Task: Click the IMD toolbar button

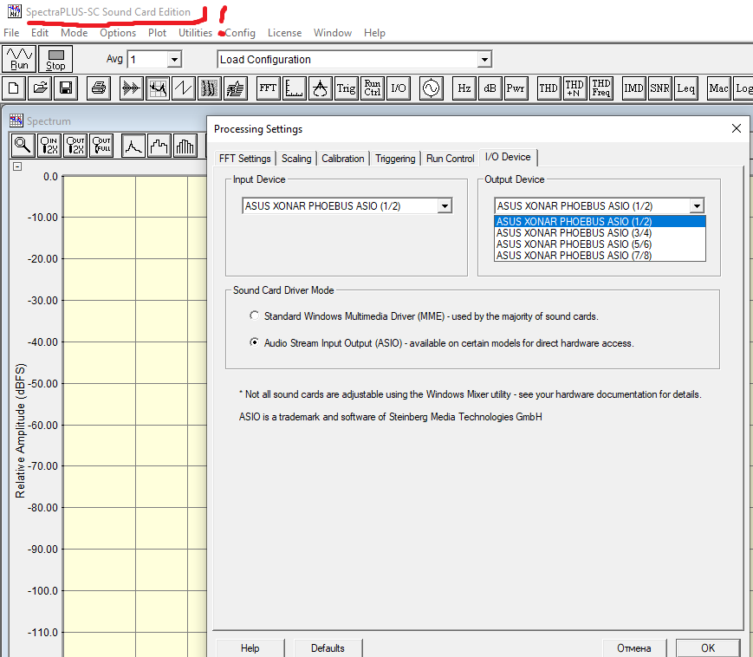Action: (633, 88)
